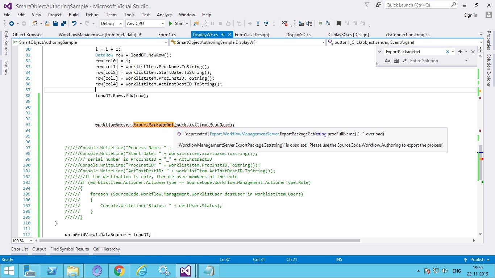Viewport: 495px width, 278px height.
Task: Open the Error List panel tab
Action: (20, 249)
